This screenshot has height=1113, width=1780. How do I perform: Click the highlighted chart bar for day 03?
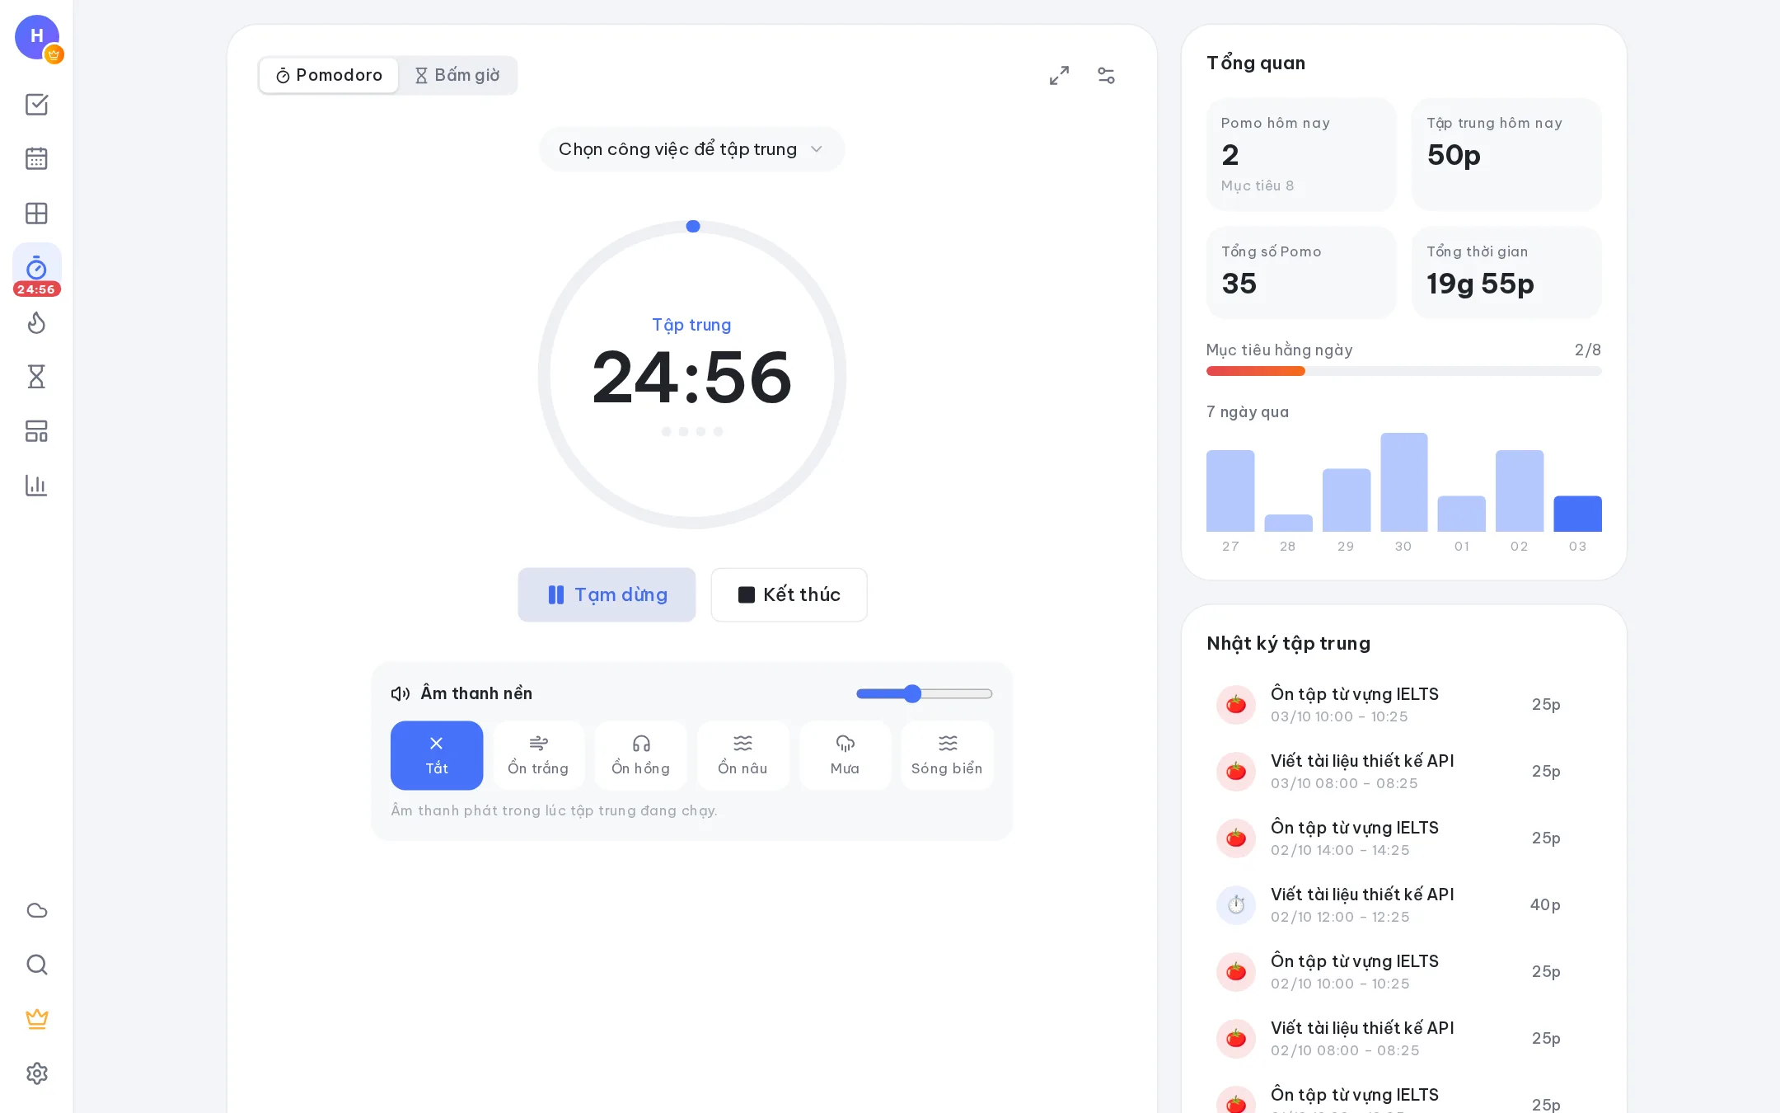coord(1577,514)
